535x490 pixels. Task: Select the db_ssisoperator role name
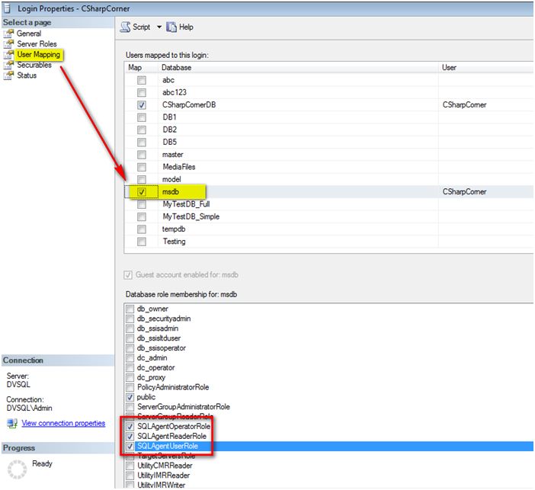click(162, 348)
